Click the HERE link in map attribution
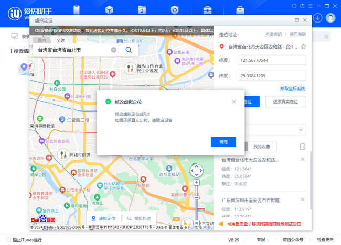Viewport: 341px width, 245px height. [x=193, y=227]
